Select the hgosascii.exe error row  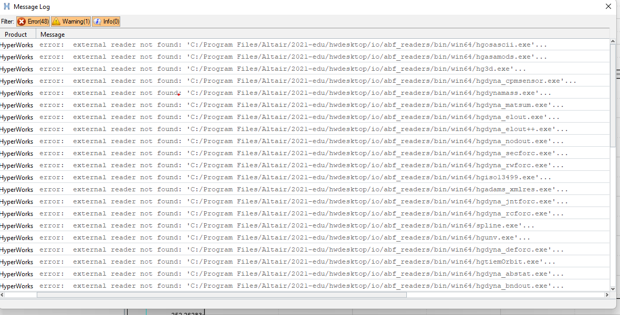[304, 45]
